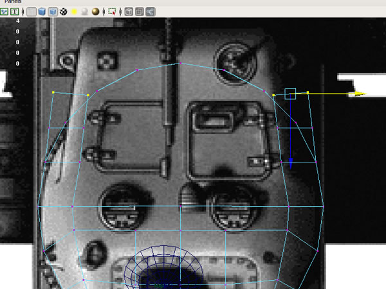Image resolution: width=386 pixels, height=289 pixels.
Task: Click the blue move manipulator arrowhead
Action: 291,163
